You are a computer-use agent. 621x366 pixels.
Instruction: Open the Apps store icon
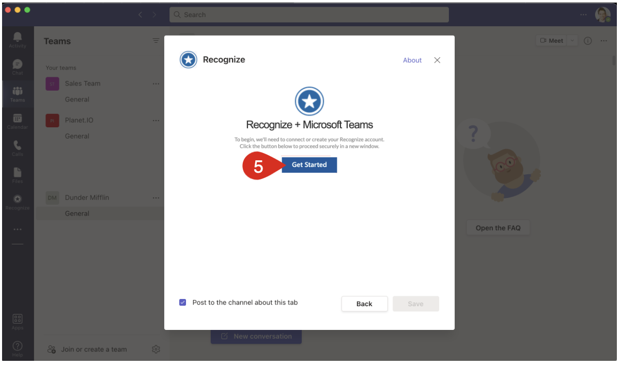18,320
